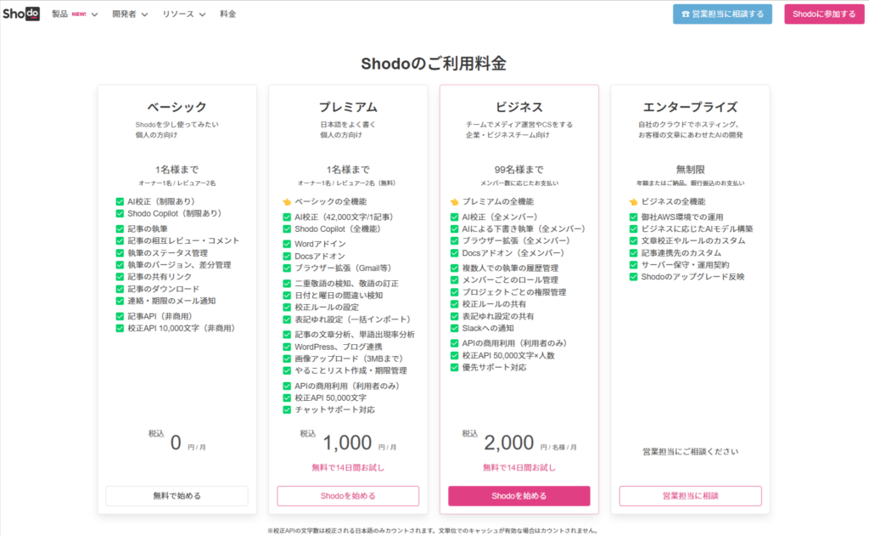Click やることリスト作成・期限管理 feature text
Image resolution: width=869 pixels, height=536 pixels.
tap(350, 370)
